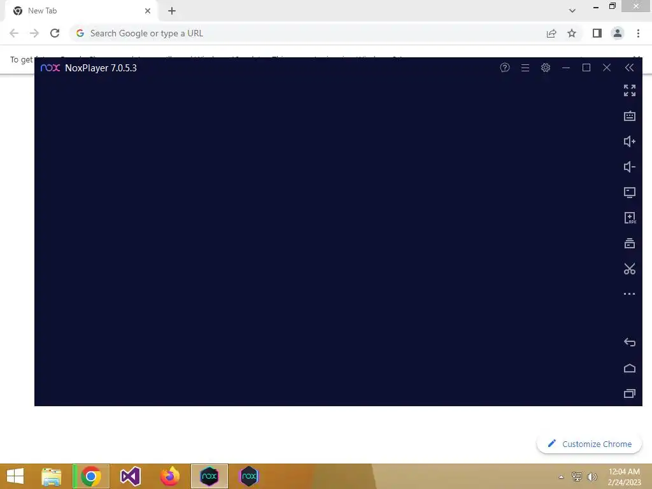Increase NoxPlayer volume
This screenshot has width=652, height=489.
coord(630,141)
